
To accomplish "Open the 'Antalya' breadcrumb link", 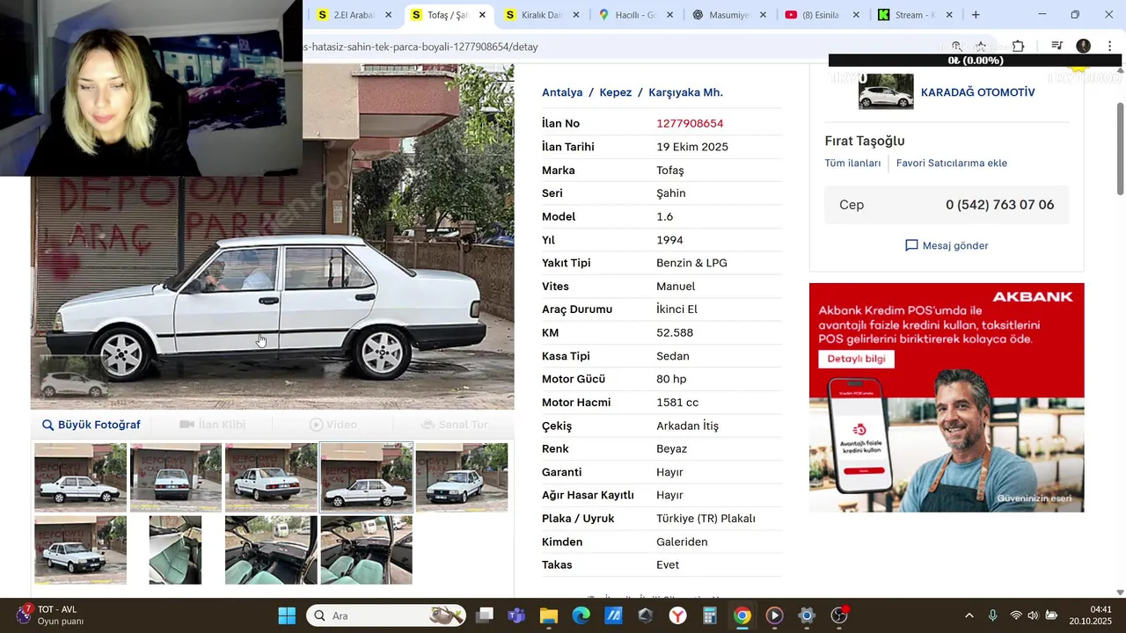I will coord(562,92).
